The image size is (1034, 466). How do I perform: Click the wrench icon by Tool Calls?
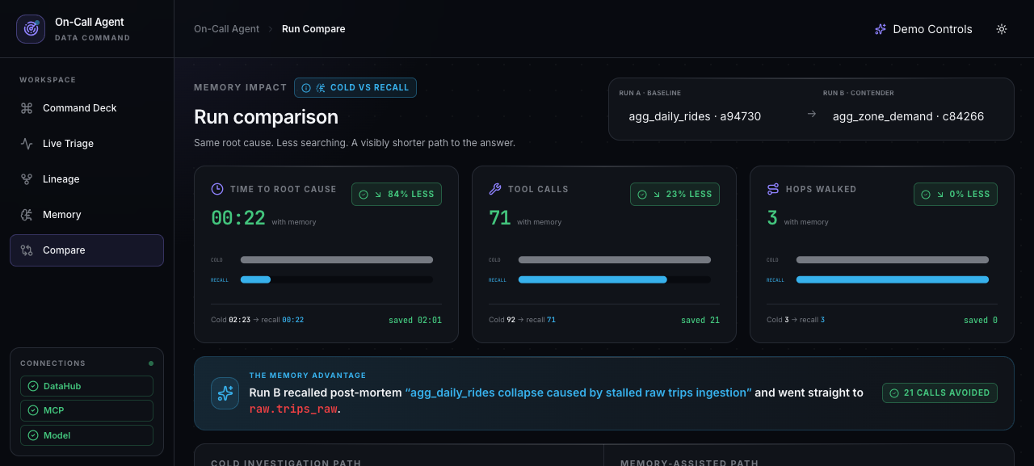coord(495,189)
